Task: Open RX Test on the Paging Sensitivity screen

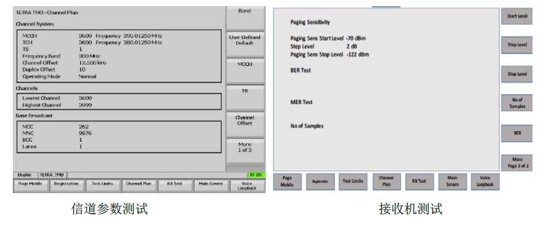Action: [x=419, y=183]
